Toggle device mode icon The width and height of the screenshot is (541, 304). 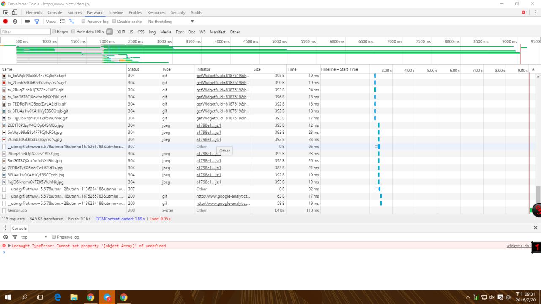pyautogui.click(x=14, y=13)
